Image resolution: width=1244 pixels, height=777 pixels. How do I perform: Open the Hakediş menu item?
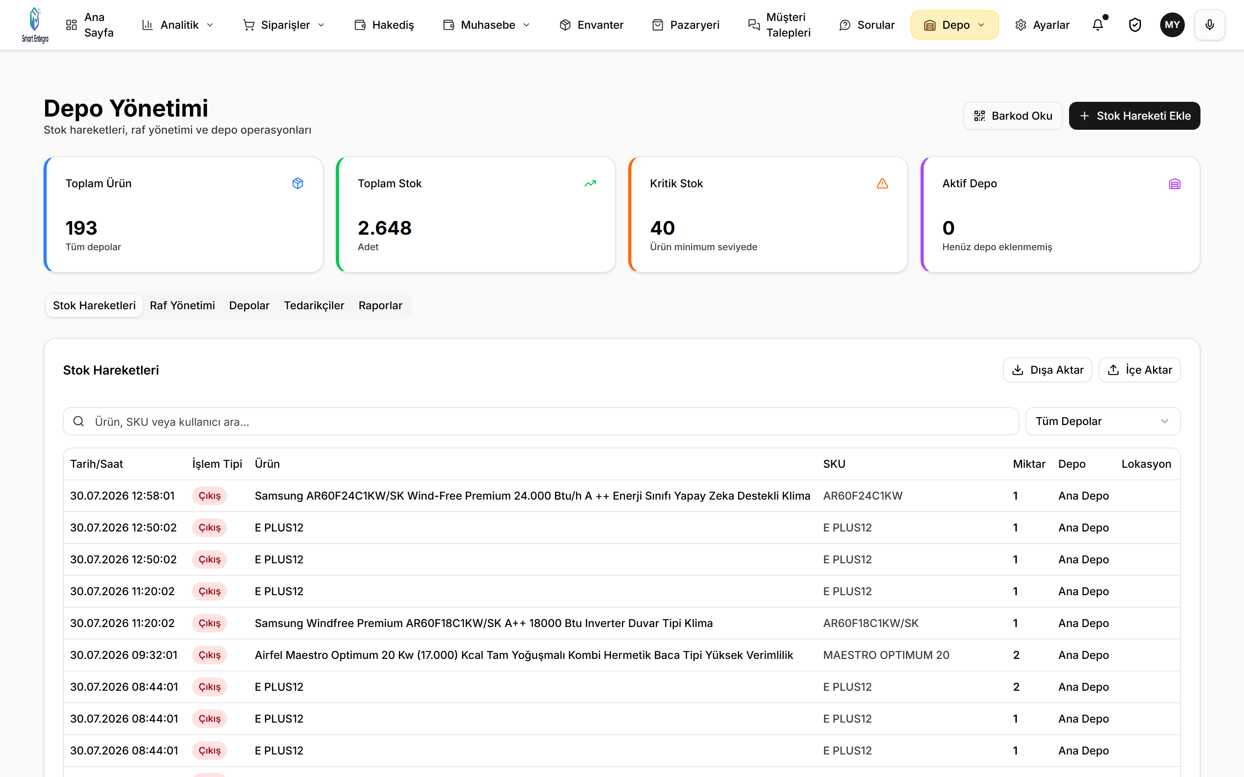click(x=384, y=24)
